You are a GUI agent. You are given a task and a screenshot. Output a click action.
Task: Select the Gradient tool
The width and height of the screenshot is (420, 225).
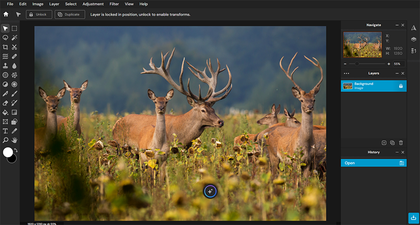14,112
